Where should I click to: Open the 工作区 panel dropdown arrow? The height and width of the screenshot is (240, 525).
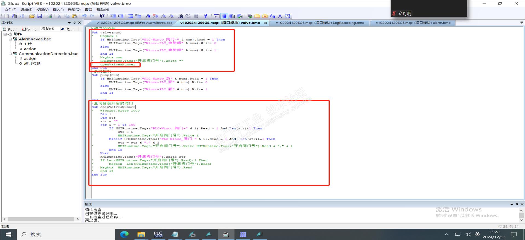coord(69,23)
